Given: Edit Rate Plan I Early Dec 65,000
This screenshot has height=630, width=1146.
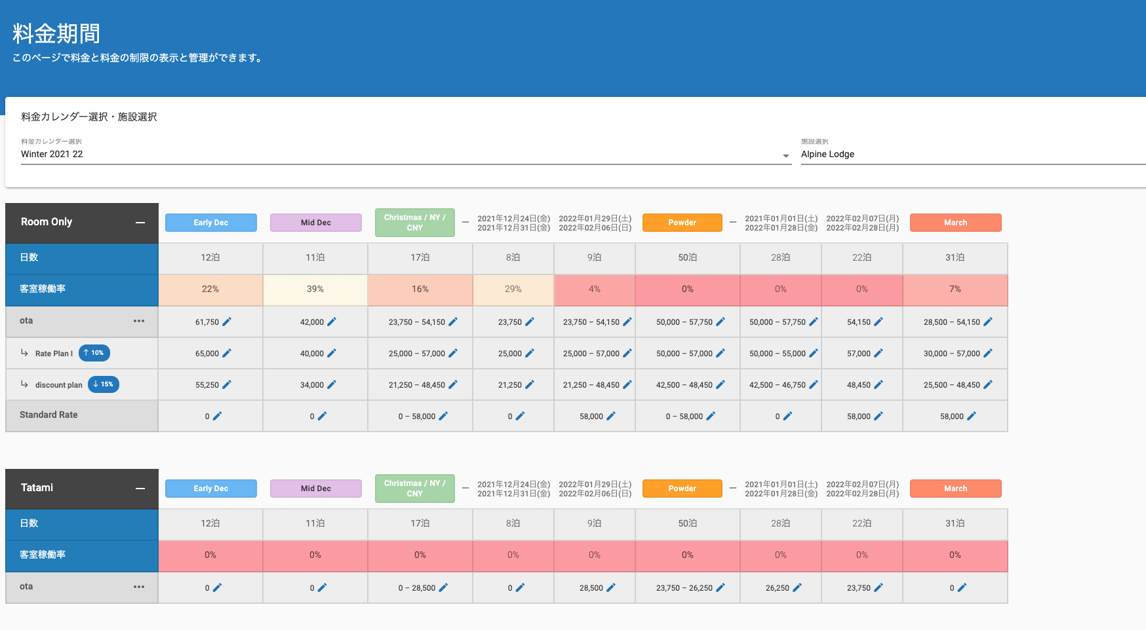Looking at the screenshot, I should 227,353.
